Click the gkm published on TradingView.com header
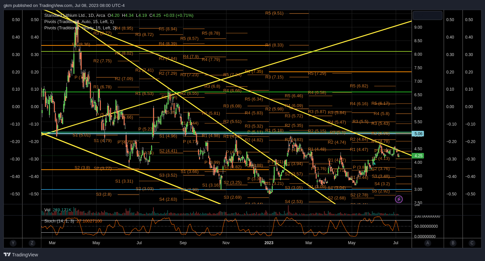 point(64,5)
